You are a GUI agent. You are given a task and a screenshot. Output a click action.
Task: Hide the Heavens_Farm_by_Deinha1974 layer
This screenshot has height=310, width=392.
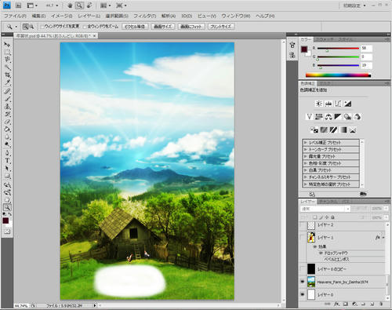pyautogui.click(x=303, y=282)
